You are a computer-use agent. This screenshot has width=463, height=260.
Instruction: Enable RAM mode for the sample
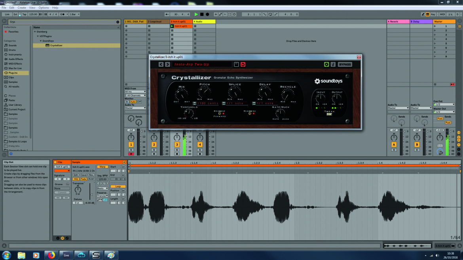[91, 179]
